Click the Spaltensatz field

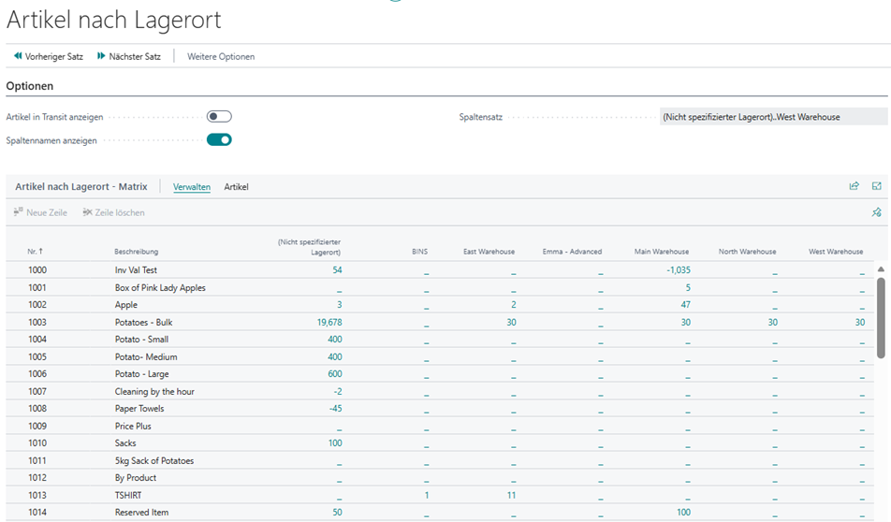point(773,117)
